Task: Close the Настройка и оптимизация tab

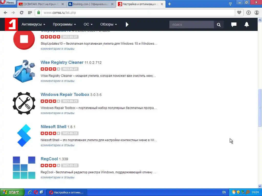Action: click(x=162, y=4)
